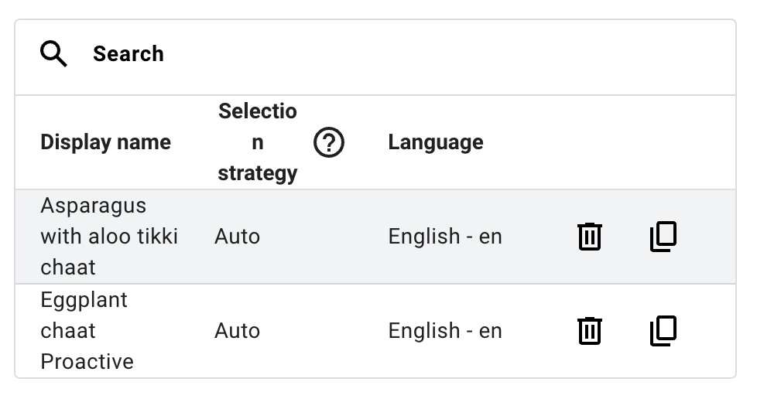Open the Selection strategy help icon
757x416 pixels.
(329, 142)
